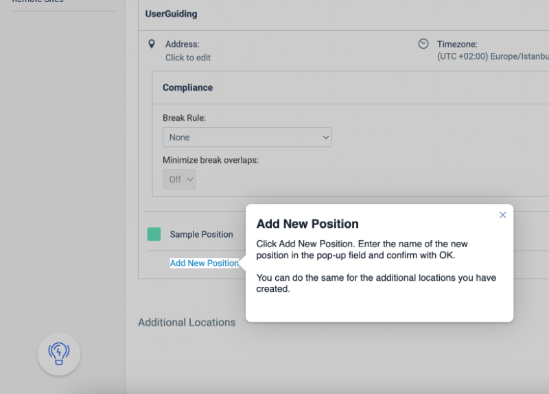Click the Compliance section header
The height and width of the screenshot is (394, 549).
pyautogui.click(x=187, y=88)
